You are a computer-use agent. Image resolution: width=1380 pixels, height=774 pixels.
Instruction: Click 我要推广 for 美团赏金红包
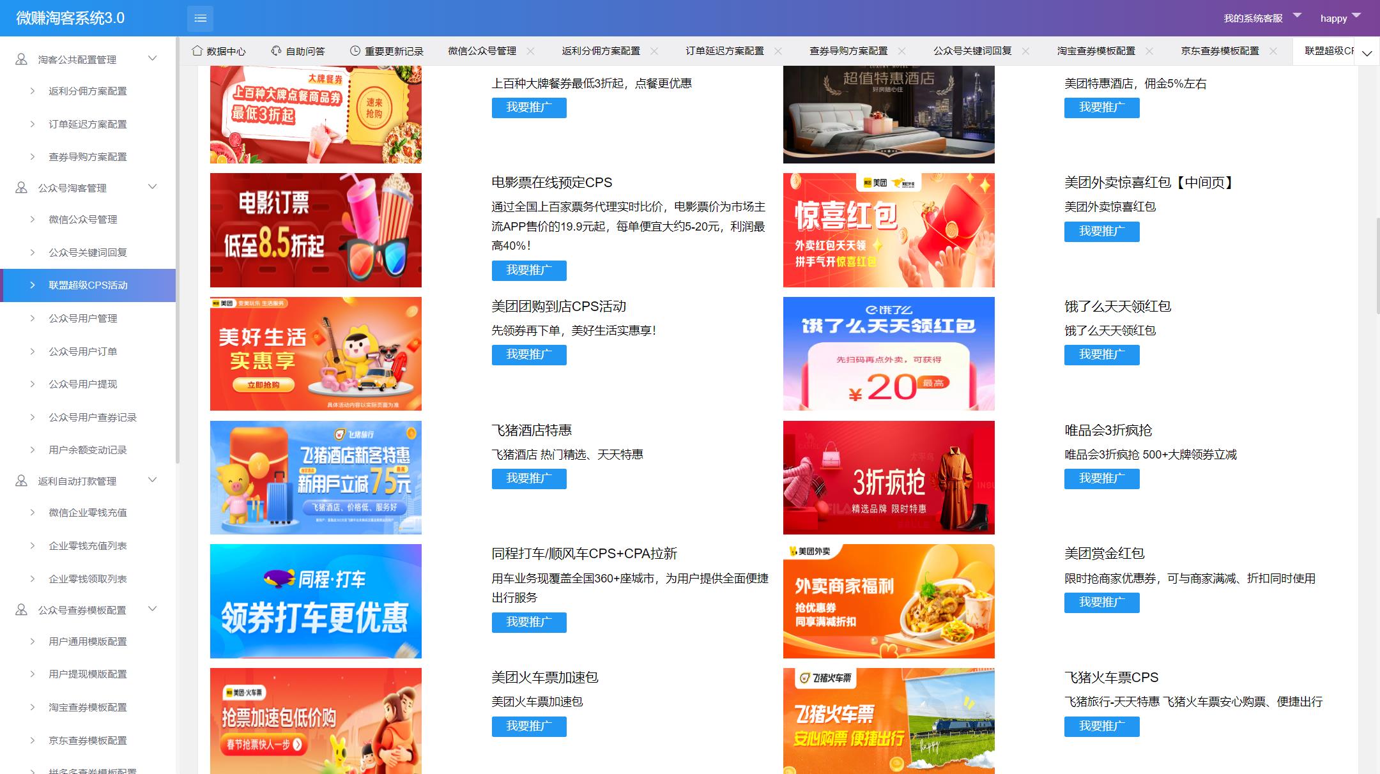pos(1101,602)
